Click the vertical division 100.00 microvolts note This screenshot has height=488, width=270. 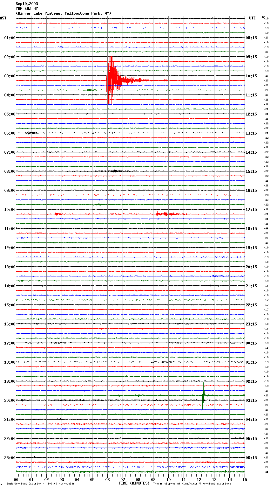(40, 484)
